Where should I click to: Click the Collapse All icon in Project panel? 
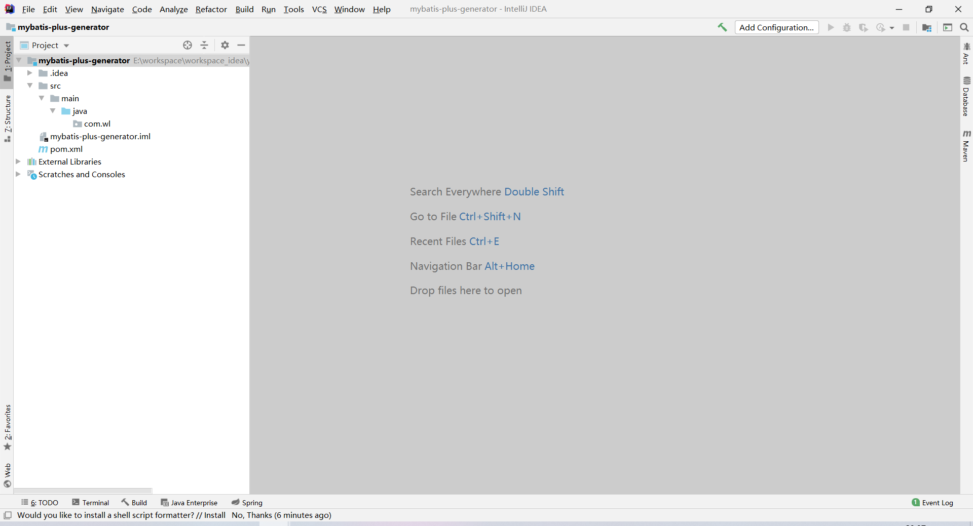(x=204, y=45)
